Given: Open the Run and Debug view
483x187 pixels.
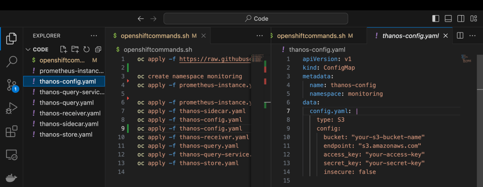Looking at the screenshot, I should point(11,108).
